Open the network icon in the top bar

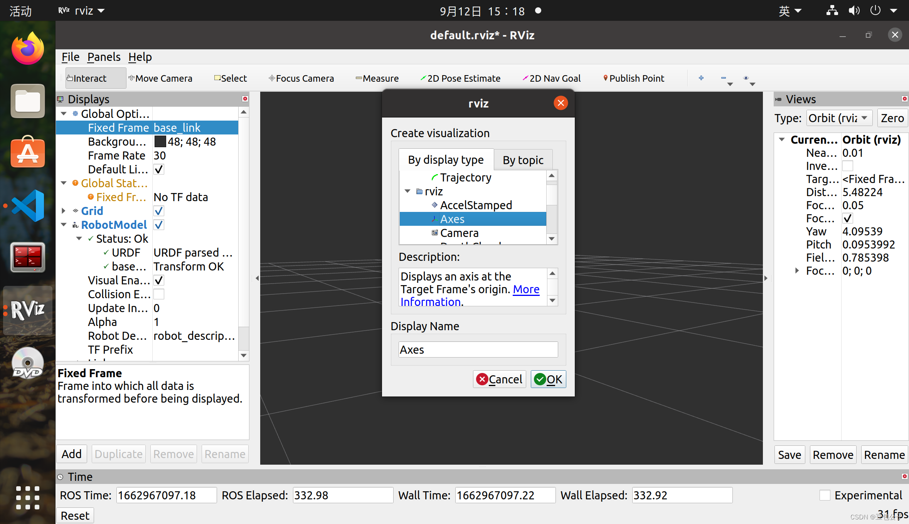pyautogui.click(x=832, y=10)
